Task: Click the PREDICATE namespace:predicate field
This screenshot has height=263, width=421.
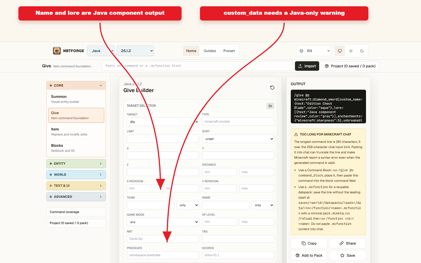Action: click(163, 255)
